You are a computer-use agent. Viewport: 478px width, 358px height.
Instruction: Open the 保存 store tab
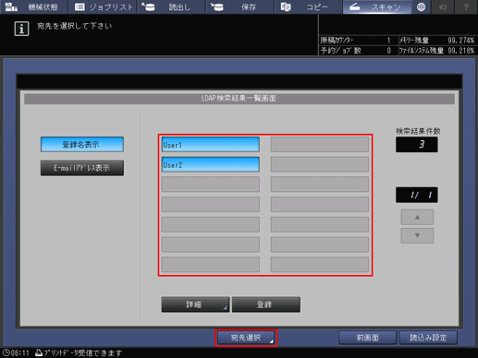[239, 6]
